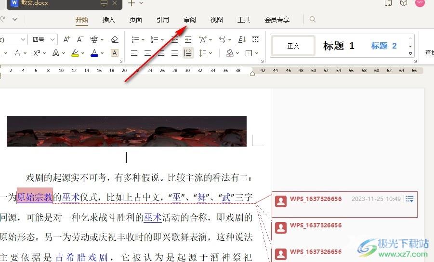Open the 工具 tab
The image size is (434, 262).
(244, 20)
